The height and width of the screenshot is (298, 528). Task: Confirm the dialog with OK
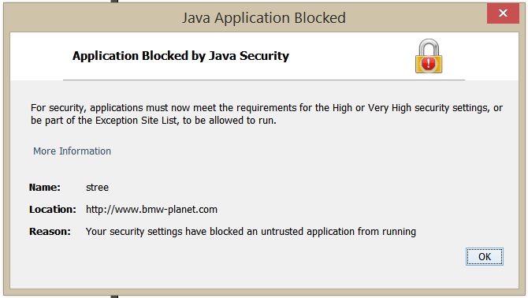[x=485, y=256]
